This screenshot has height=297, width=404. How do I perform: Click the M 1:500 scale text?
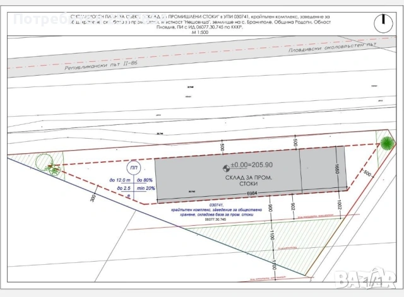point(200,33)
